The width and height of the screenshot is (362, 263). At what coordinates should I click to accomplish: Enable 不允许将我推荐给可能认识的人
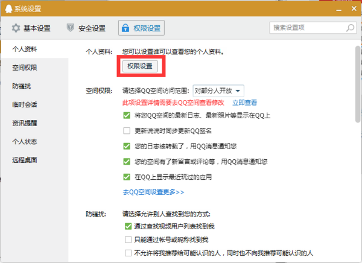[x=128, y=253]
